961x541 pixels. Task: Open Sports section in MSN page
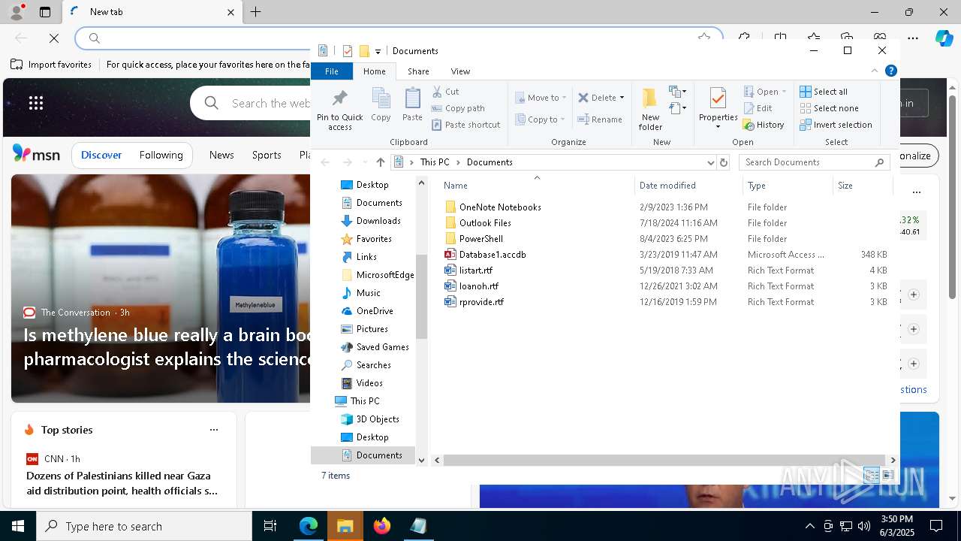point(267,155)
